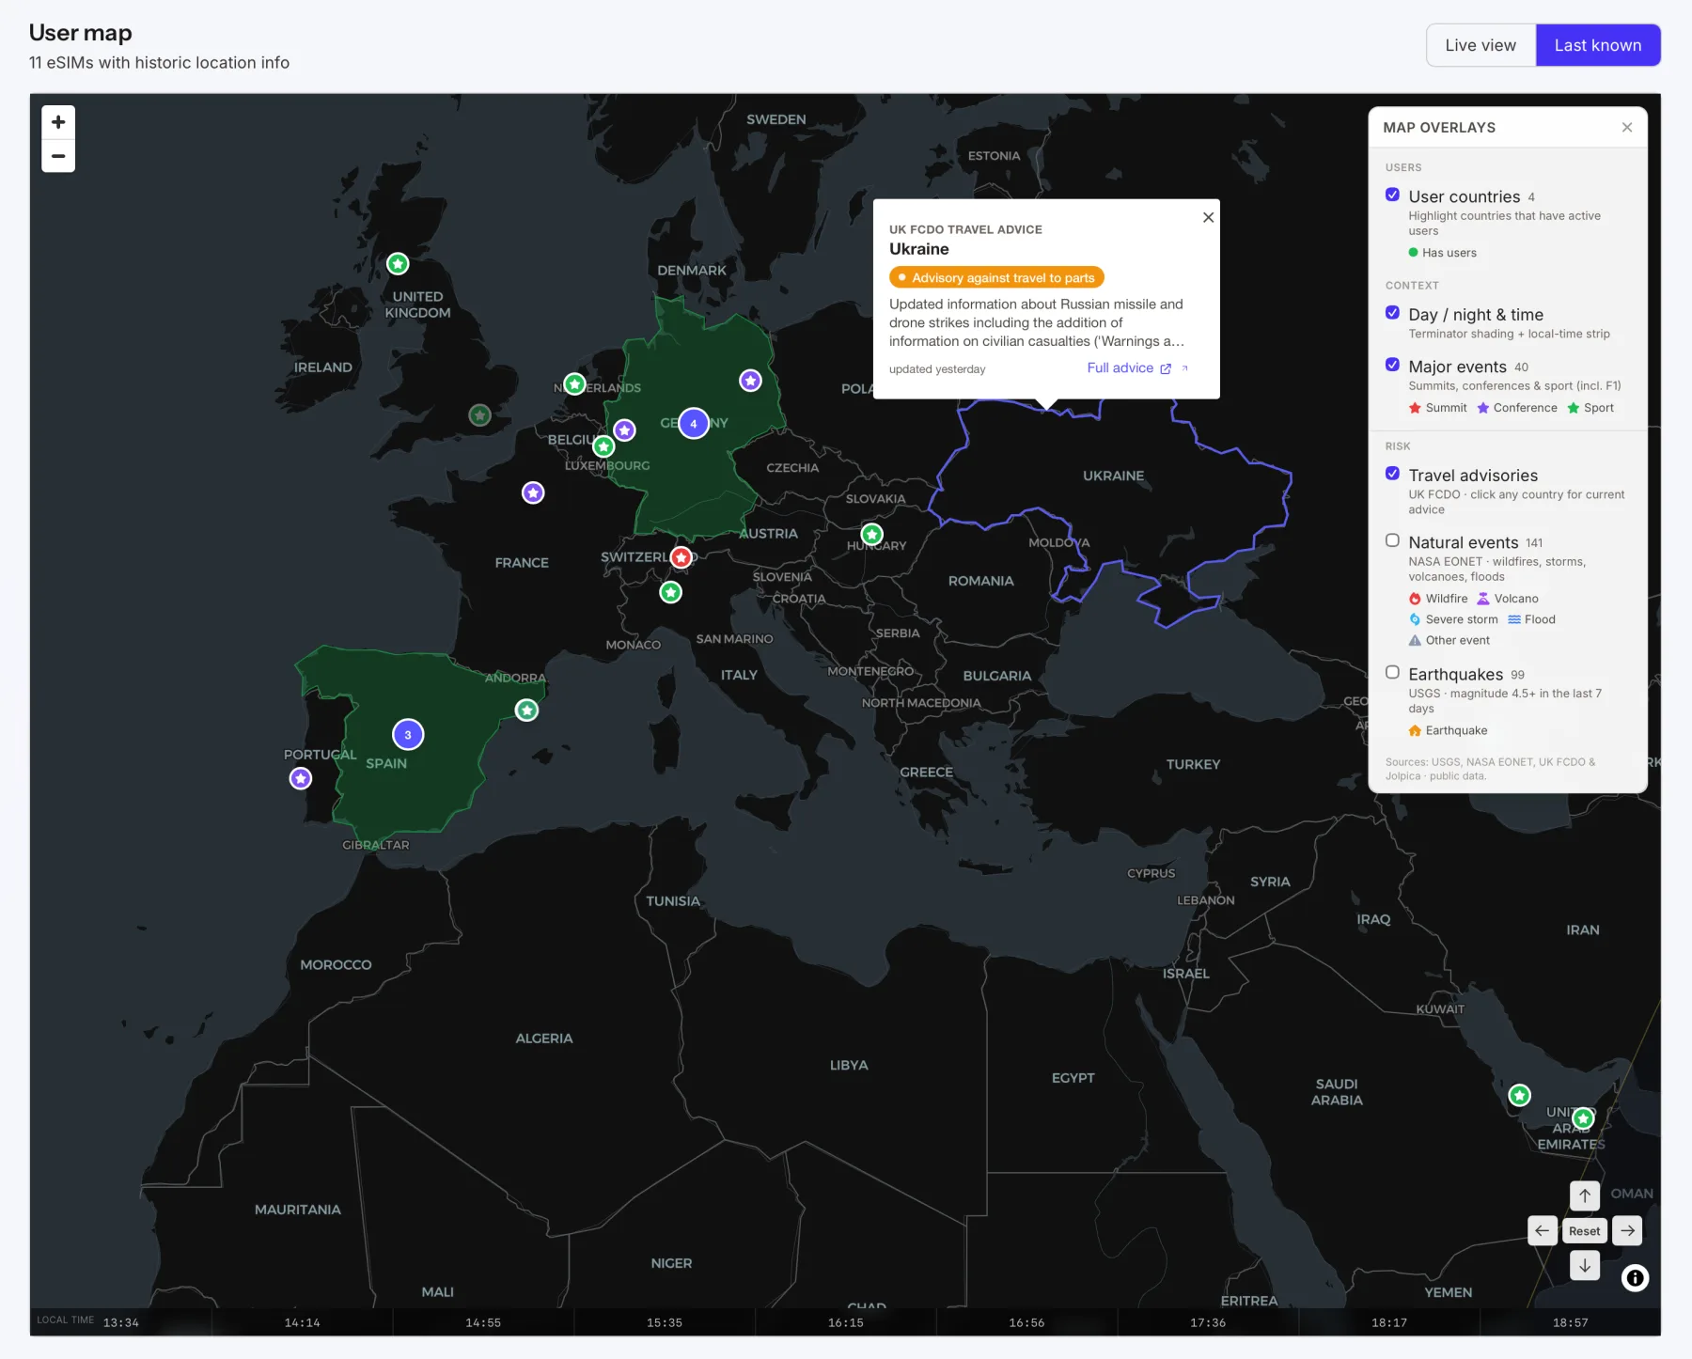
Task: Select the red summit star marker in Switzerland
Action: point(681,557)
